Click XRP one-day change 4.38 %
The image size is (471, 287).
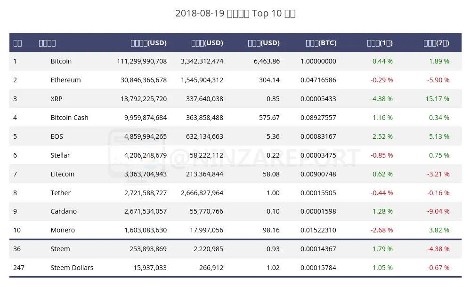click(x=382, y=99)
